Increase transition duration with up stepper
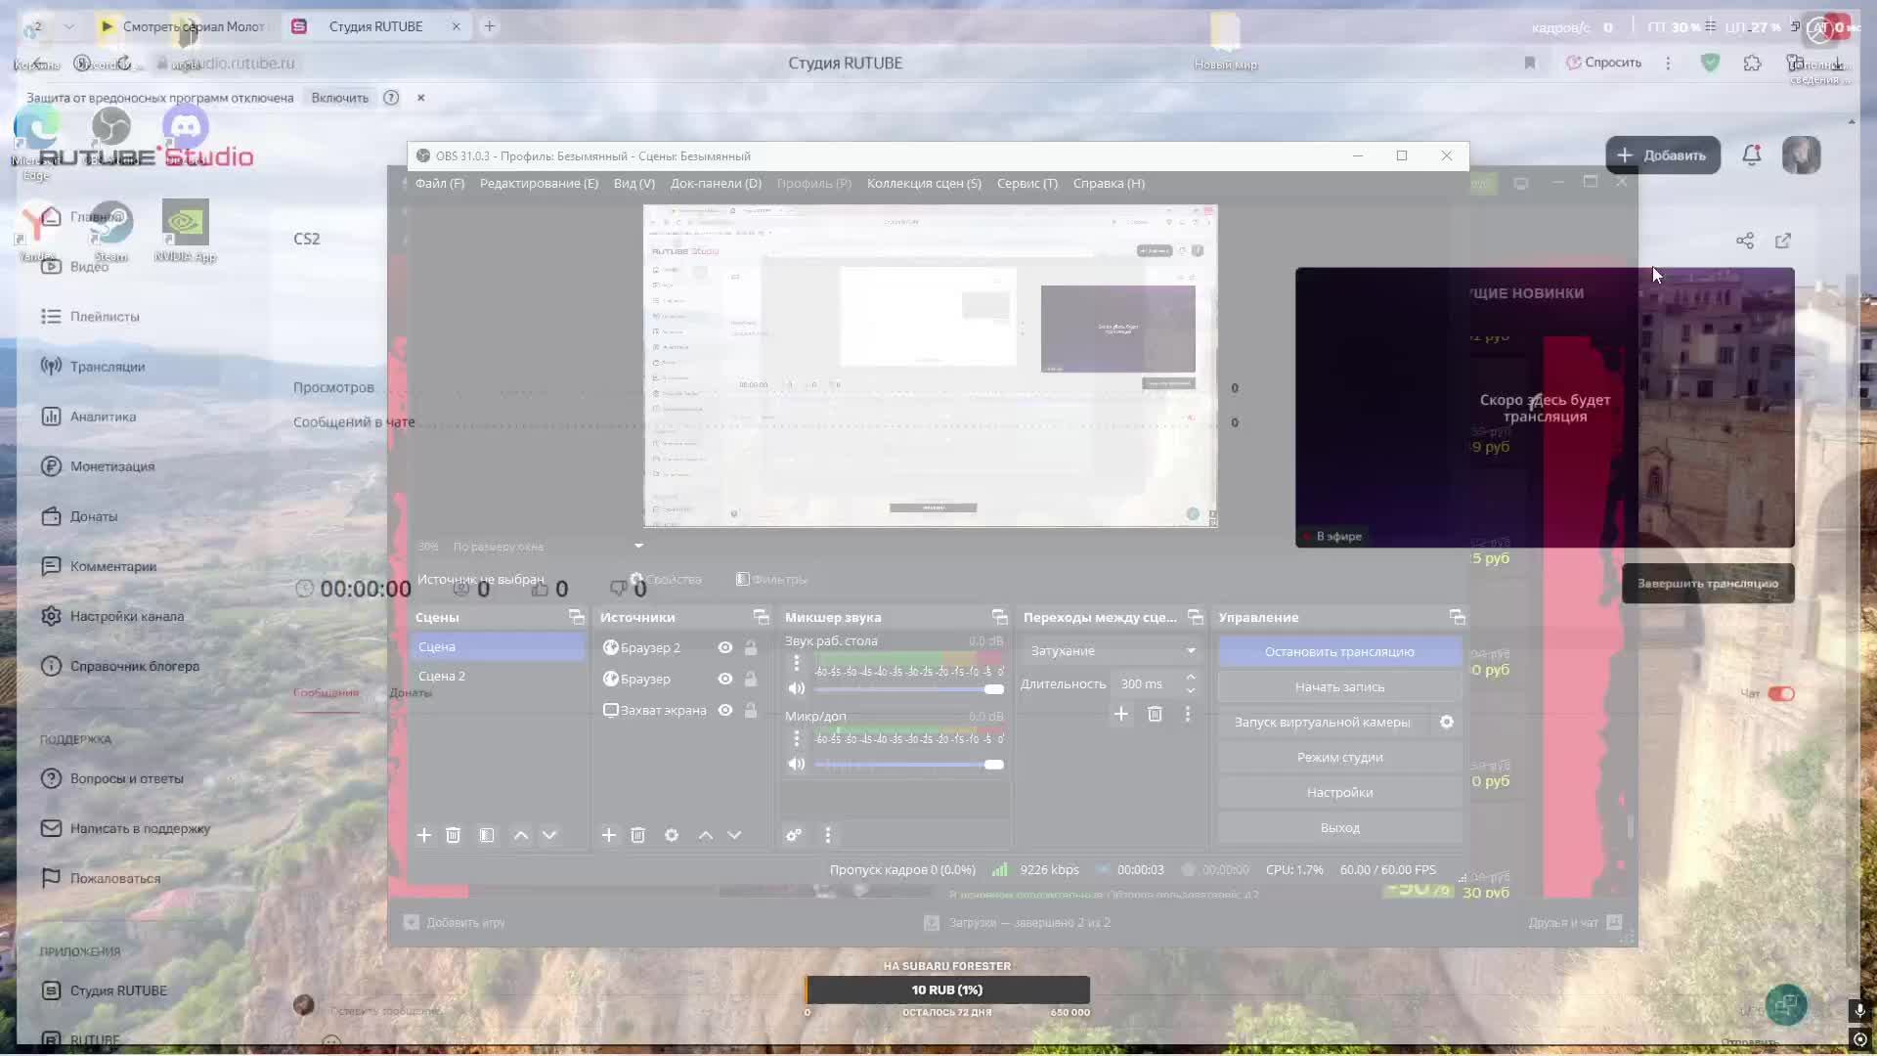Screen dimensions: 1877x1056 (x=1191, y=677)
